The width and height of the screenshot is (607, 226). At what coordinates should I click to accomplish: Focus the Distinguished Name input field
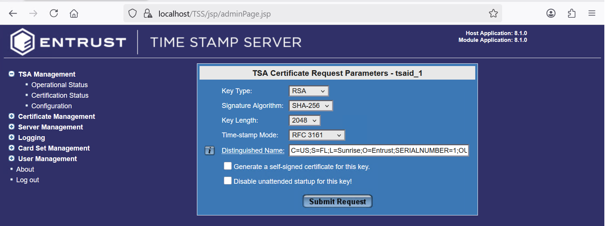pyautogui.click(x=379, y=151)
